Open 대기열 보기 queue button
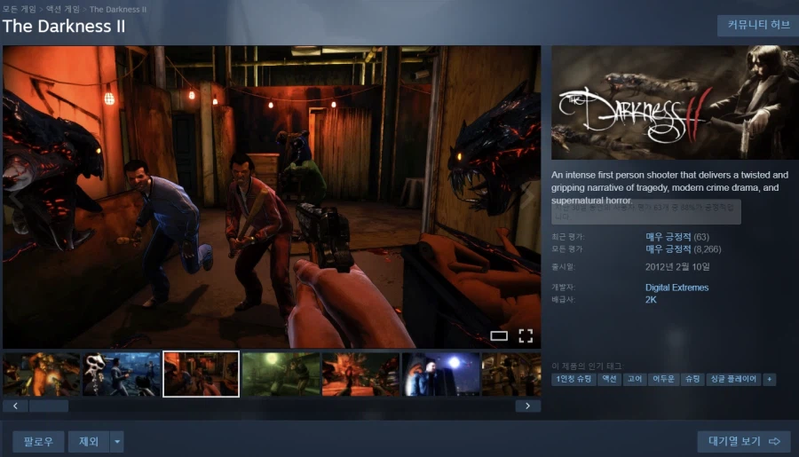Viewport: 799px width, 457px height. click(744, 441)
